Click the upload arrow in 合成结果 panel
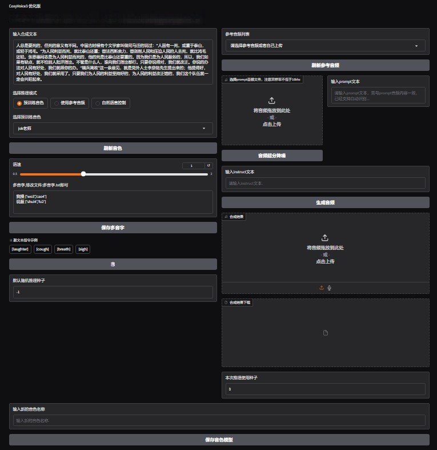437x450 pixels. click(325, 237)
